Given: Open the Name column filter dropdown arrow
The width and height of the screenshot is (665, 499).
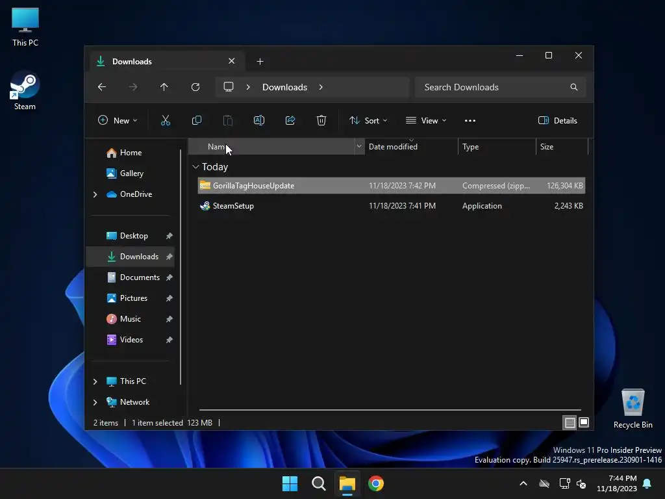Looking at the screenshot, I should point(359,146).
